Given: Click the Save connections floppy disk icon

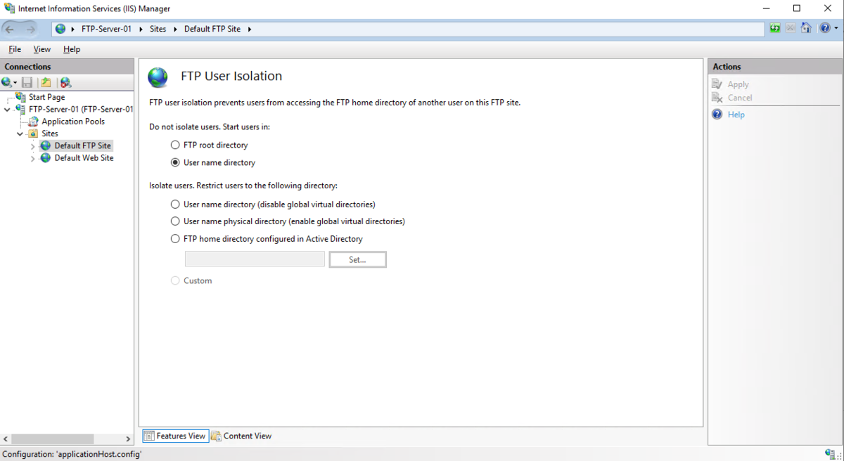Looking at the screenshot, I should click(27, 83).
